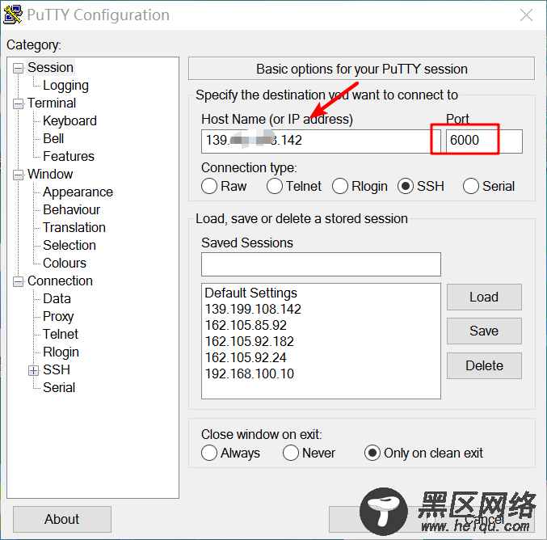Image resolution: width=547 pixels, height=540 pixels.
Task: Expand the SSH tree node
Action: [x=33, y=370]
